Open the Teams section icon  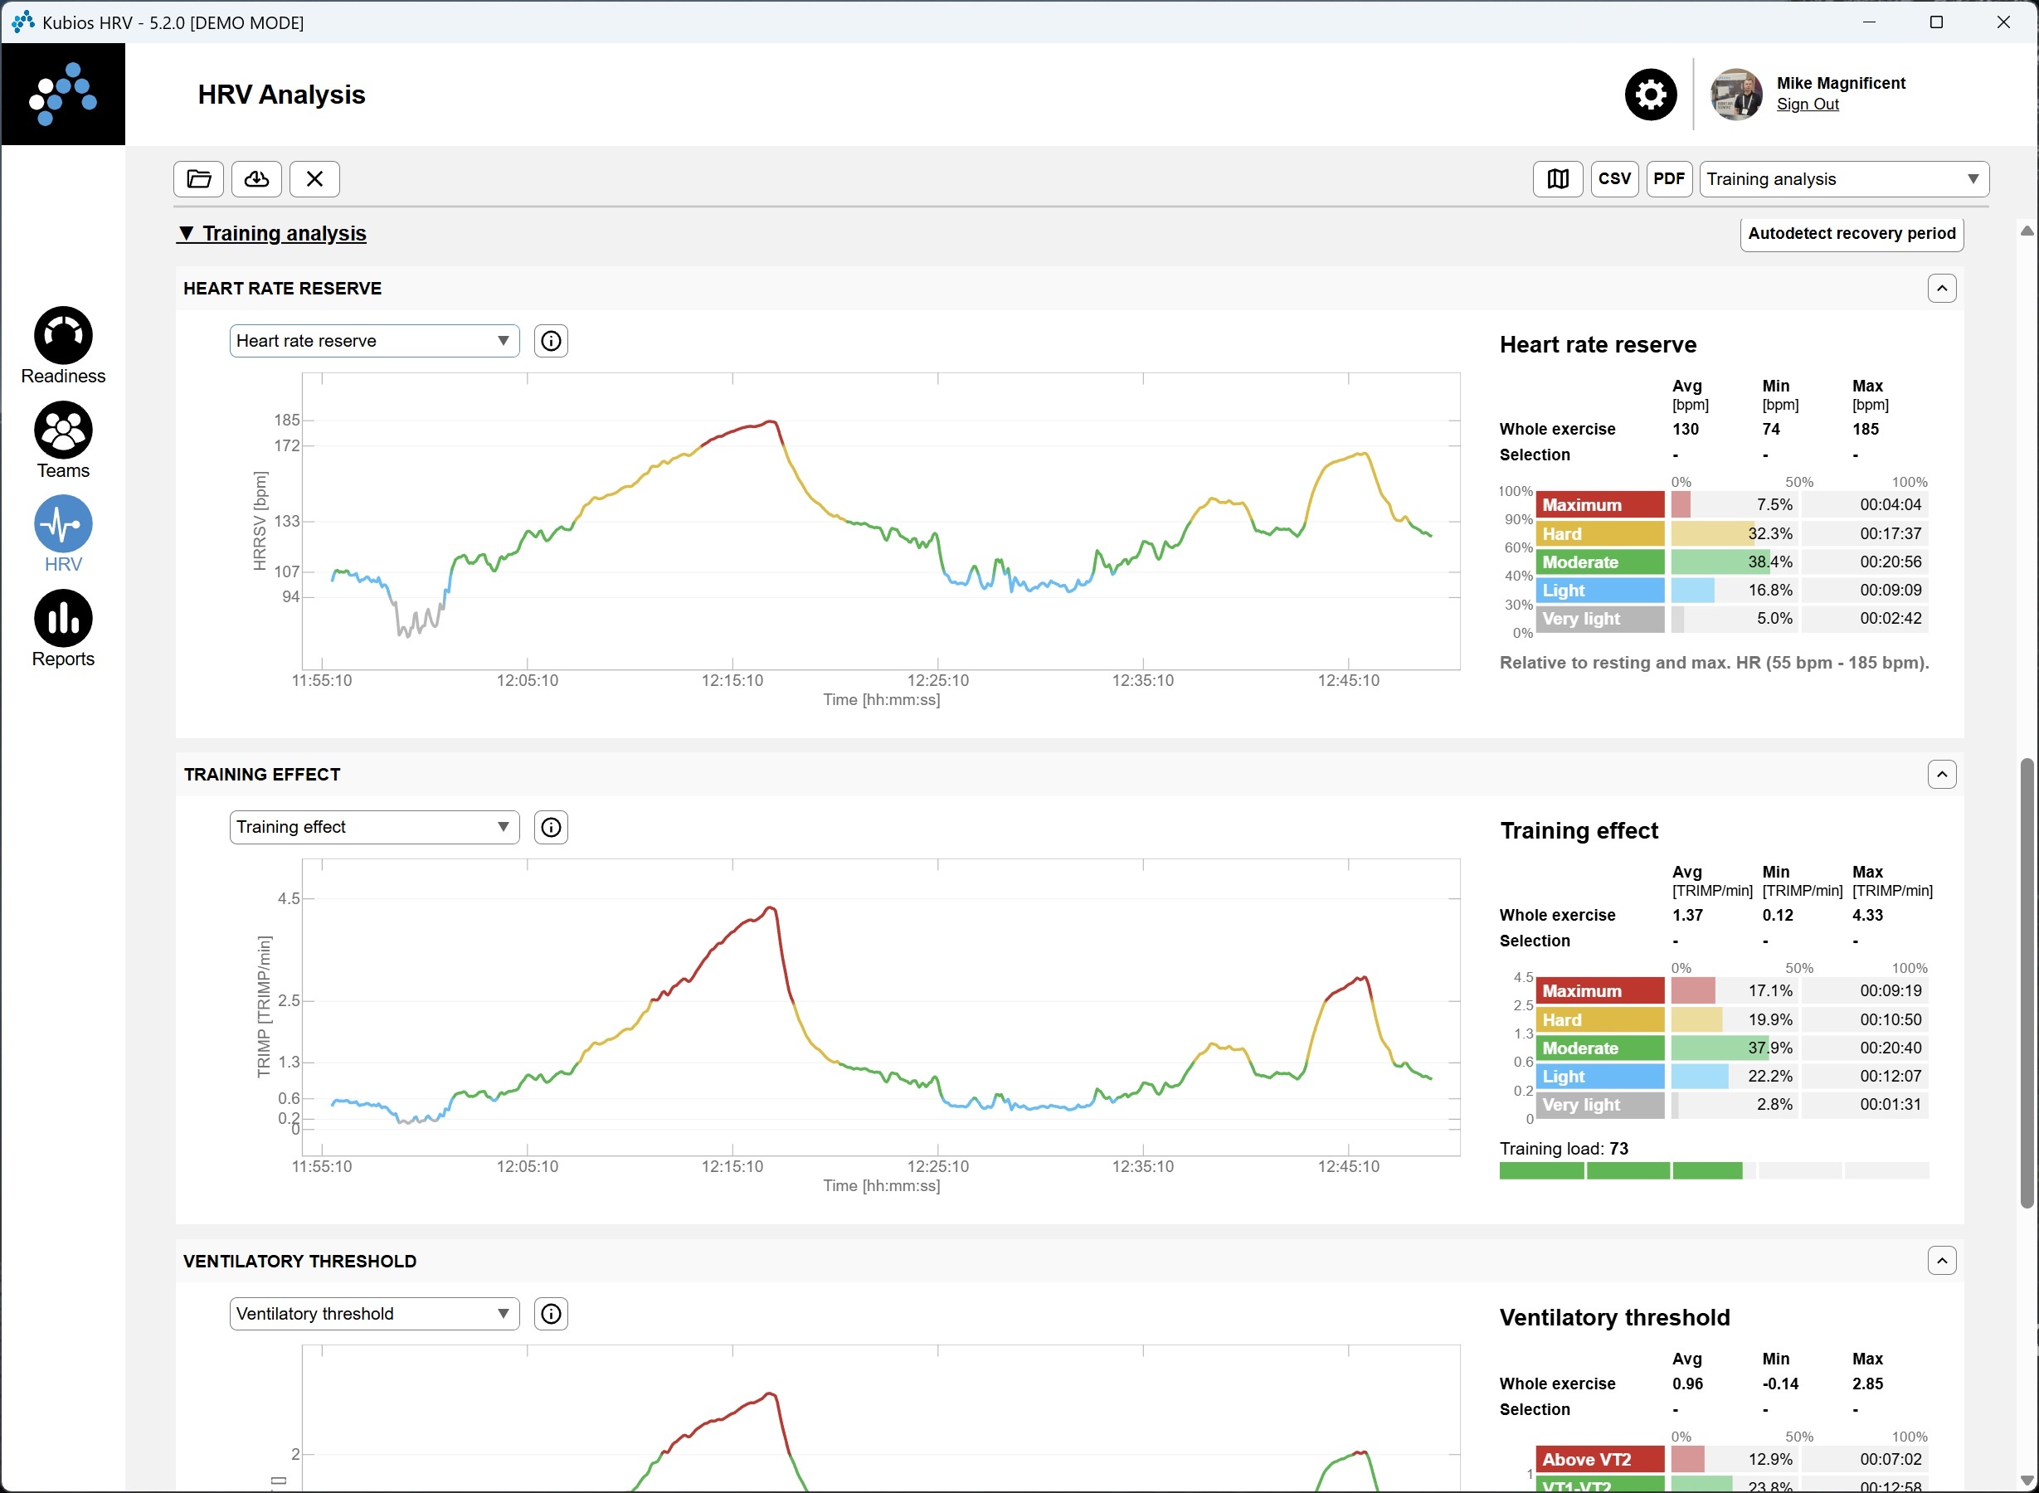tap(63, 430)
